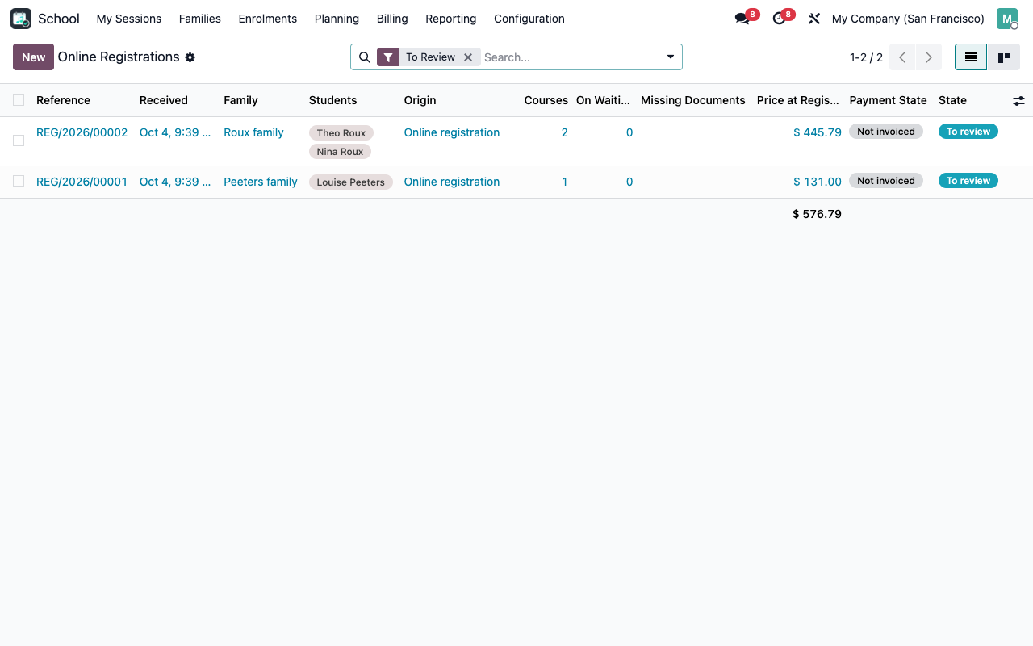Switch to kanban view

(x=1004, y=57)
